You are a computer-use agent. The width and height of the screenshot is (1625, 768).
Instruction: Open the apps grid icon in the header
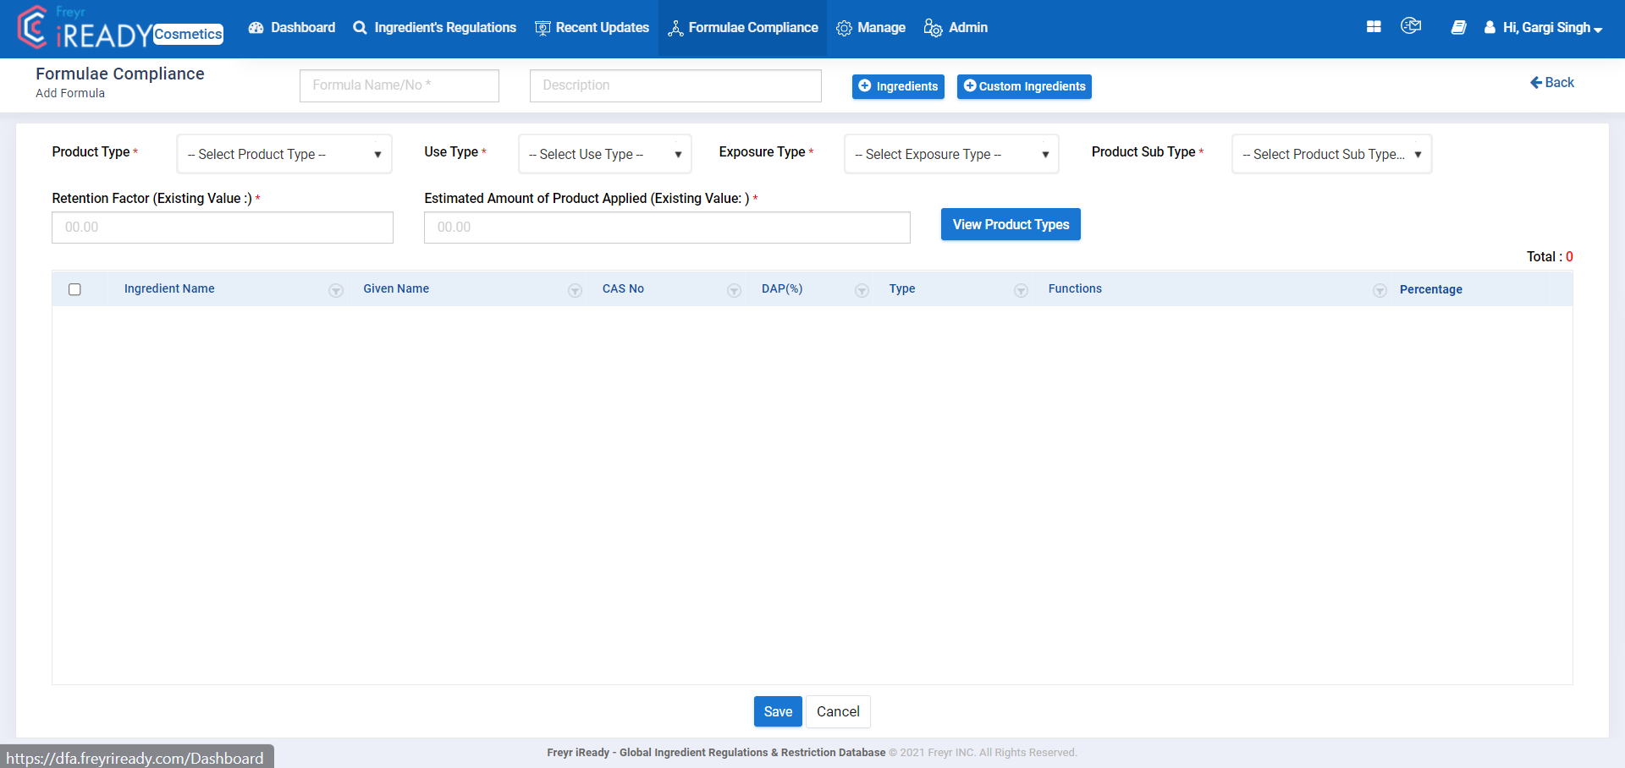pyautogui.click(x=1372, y=26)
